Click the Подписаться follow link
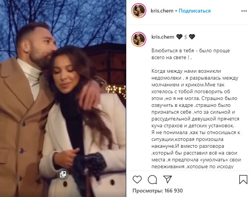 [x=194, y=11]
